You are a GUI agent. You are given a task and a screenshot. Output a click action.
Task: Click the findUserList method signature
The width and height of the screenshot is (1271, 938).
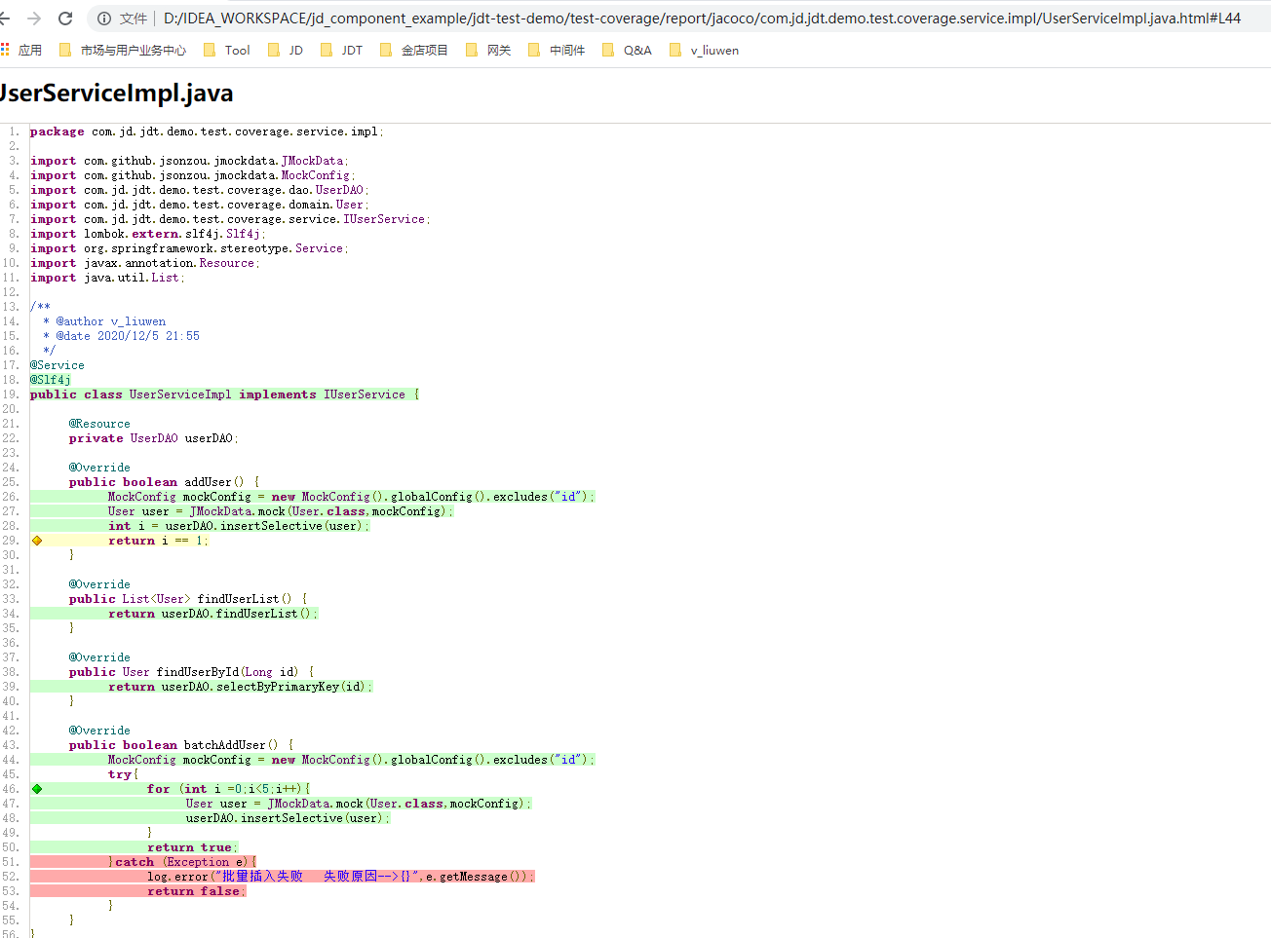tap(188, 599)
